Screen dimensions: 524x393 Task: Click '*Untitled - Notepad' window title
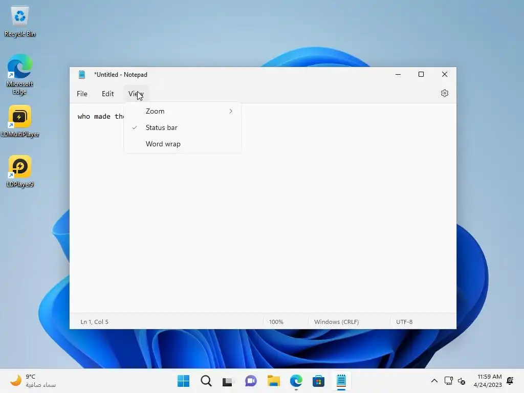[121, 75]
